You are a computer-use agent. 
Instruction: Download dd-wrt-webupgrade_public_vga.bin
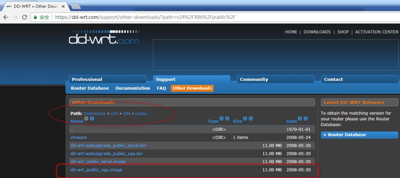tap(106, 154)
